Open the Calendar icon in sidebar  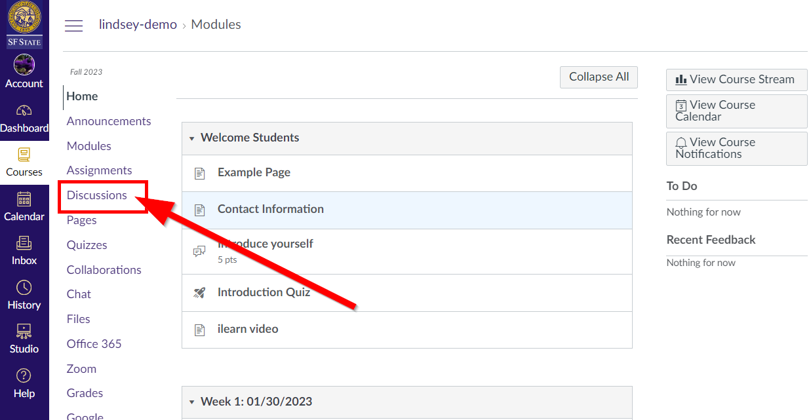[24, 199]
